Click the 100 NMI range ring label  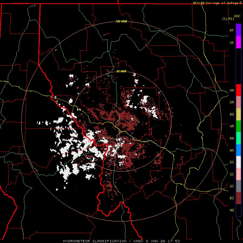(121, 21)
